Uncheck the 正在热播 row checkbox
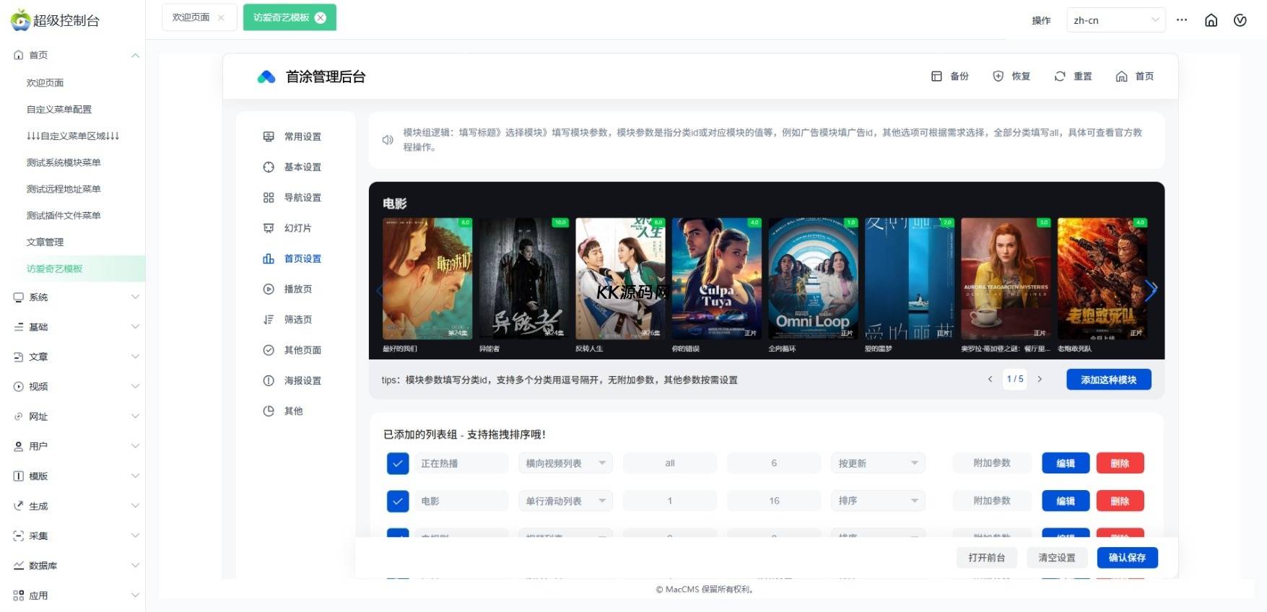The image size is (1267, 612). [x=398, y=463]
